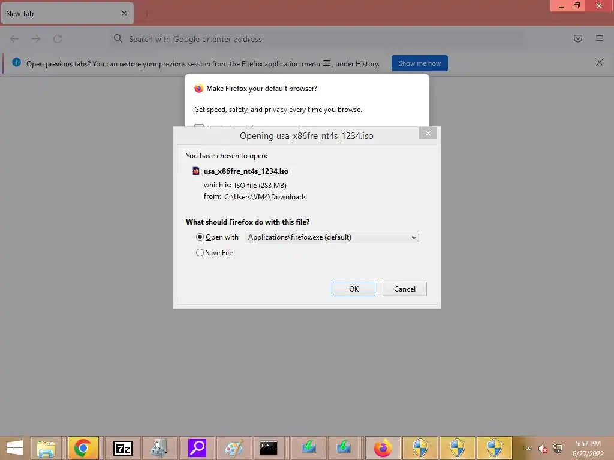Click the search magnifier in address bar
This screenshot has height=460, width=614.
click(118, 38)
